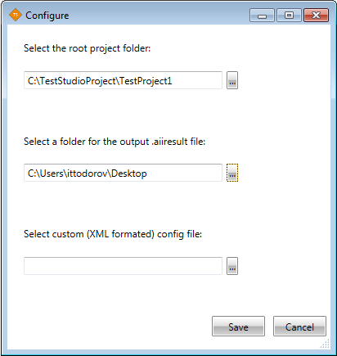337x356 pixels.
Task: Click the 'Desktop' text in the output path
Action: click(x=129, y=173)
